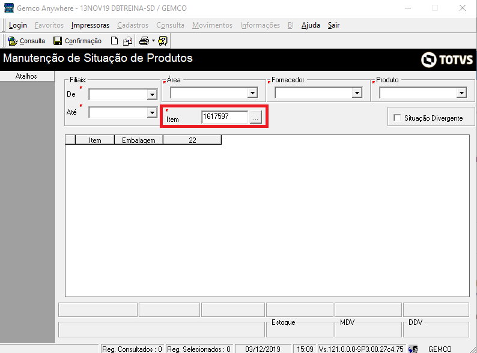Image resolution: width=477 pixels, height=353 pixels.
Task: Expand the Filiais Até dropdown
Action: [152, 113]
